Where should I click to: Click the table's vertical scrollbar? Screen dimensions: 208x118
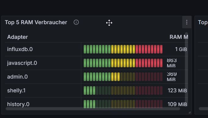(187, 69)
